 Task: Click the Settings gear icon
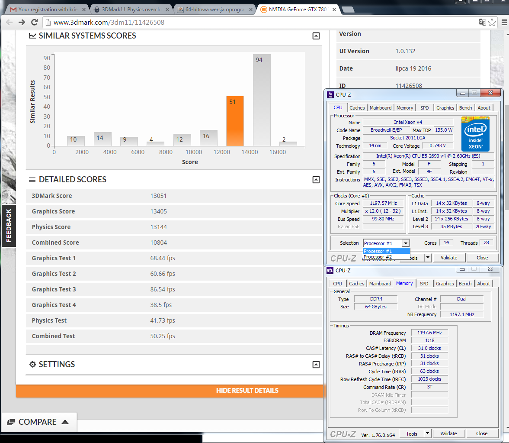point(32,364)
